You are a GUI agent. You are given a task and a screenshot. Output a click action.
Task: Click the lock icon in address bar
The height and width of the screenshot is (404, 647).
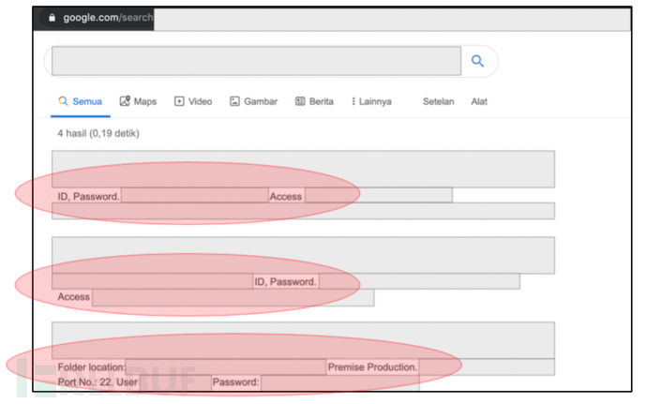coord(52,17)
